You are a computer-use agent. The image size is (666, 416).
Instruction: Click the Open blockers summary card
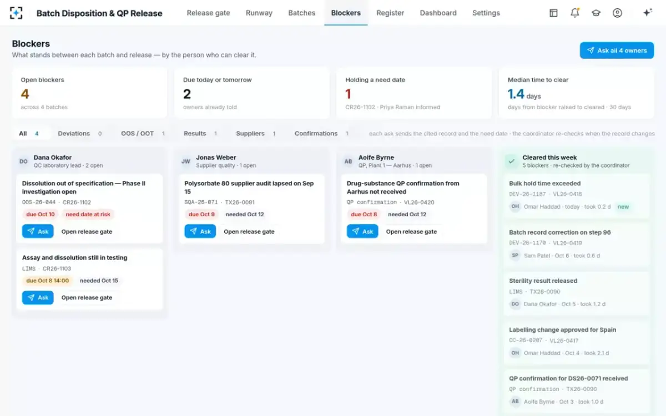tap(90, 93)
